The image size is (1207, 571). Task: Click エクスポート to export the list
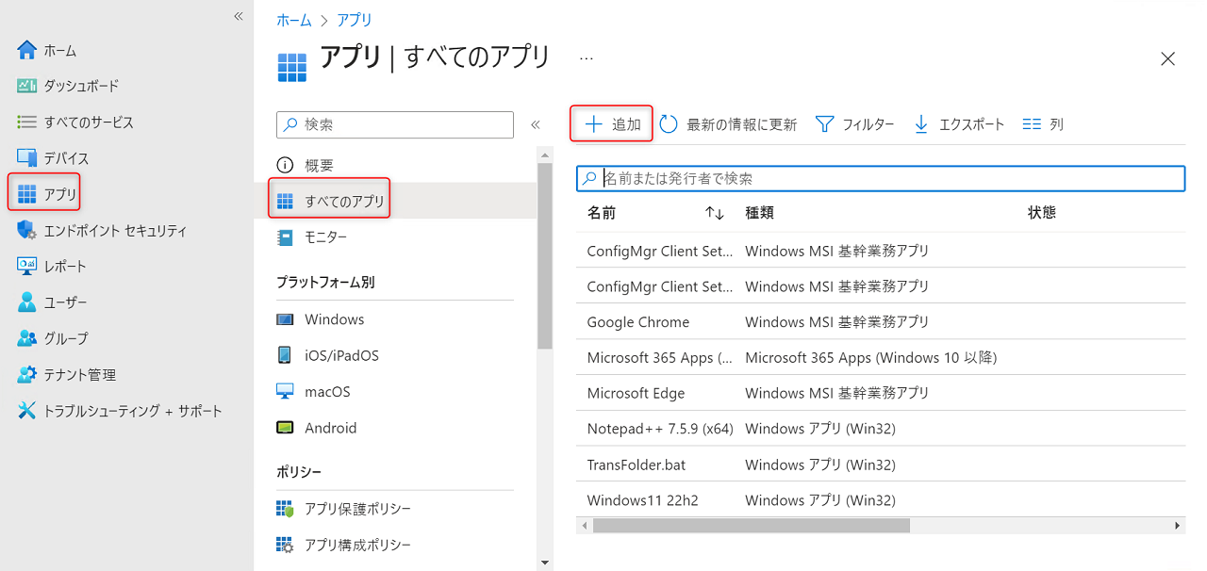959,124
